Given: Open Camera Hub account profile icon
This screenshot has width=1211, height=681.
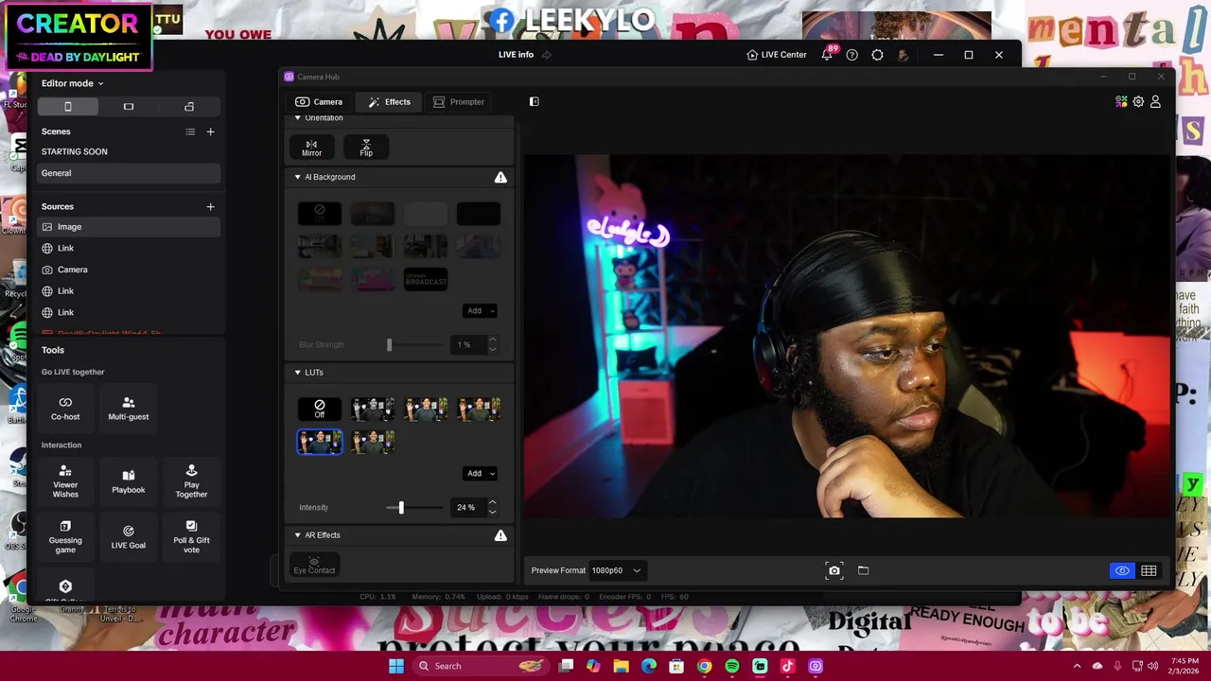Looking at the screenshot, I should coord(1155,102).
